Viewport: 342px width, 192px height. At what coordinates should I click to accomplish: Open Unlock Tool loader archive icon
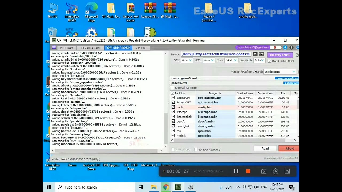131,12
